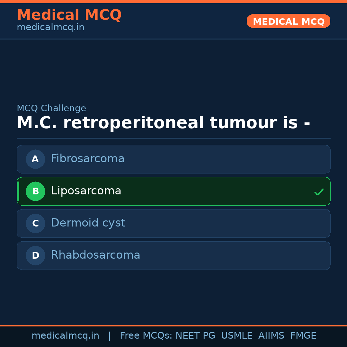Image resolution: width=347 pixels, height=347 pixels.
Task: Click the orange MEDICAL MCQ badge
Action: click(x=288, y=21)
